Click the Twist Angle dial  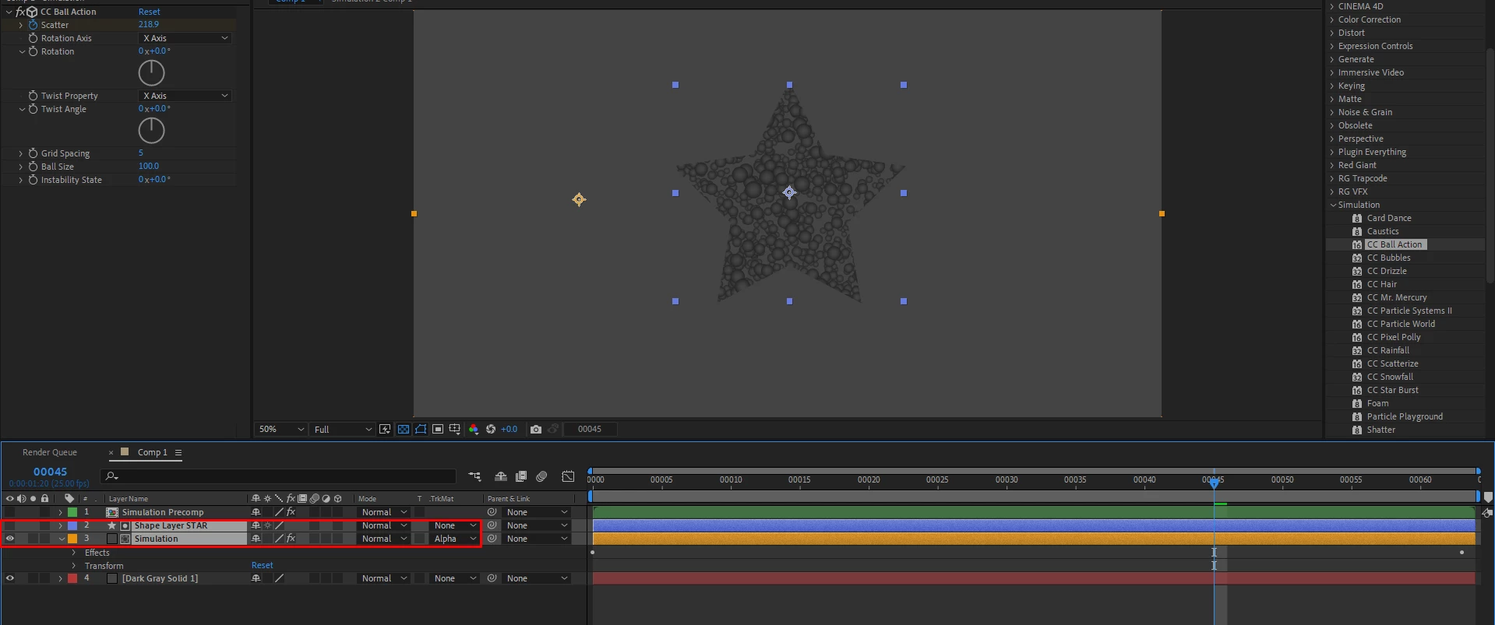(x=151, y=131)
